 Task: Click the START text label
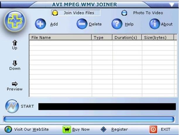pyautogui.click(x=27, y=106)
